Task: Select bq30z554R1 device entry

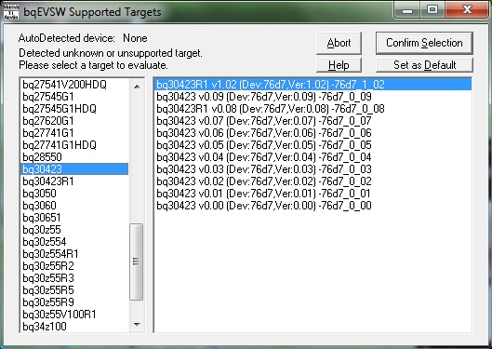Action: coord(74,254)
